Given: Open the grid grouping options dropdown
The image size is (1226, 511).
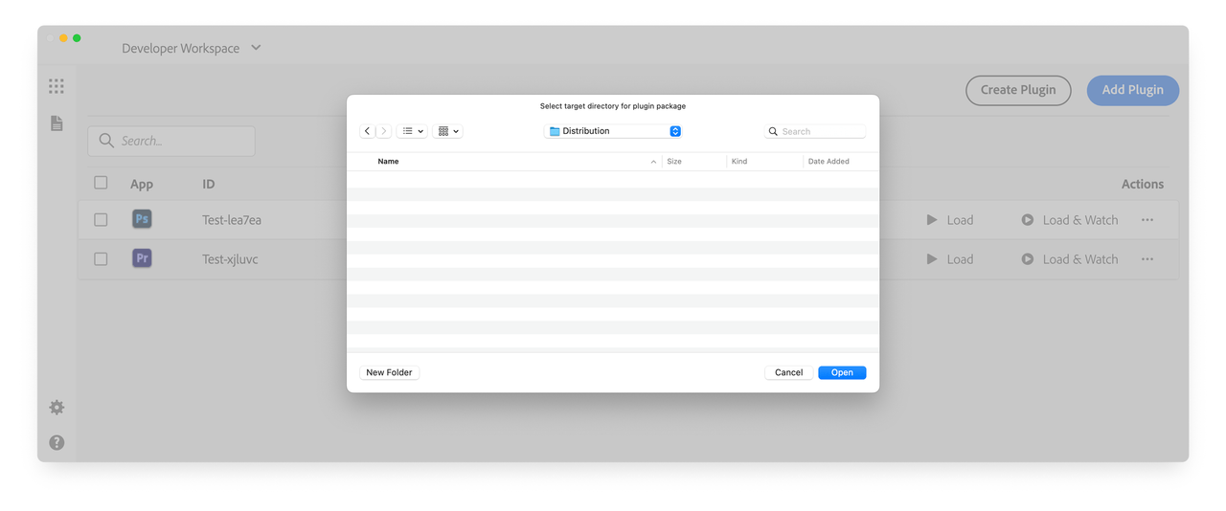Looking at the screenshot, I should 447,131.
